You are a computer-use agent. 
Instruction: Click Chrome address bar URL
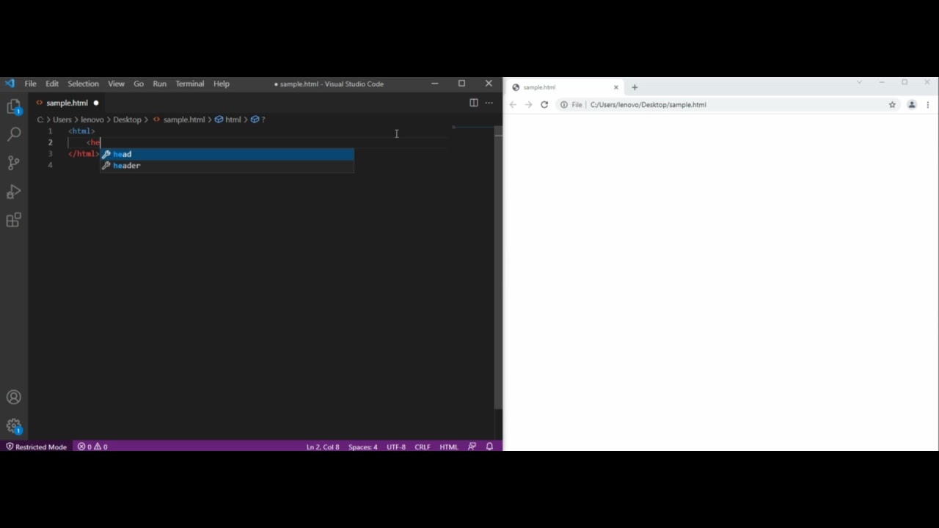[x=648, y=105]
